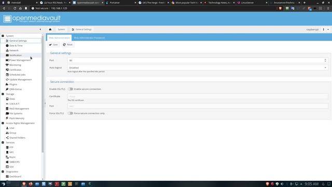Click the Flash Memory bolt icon
Viewport: 332px width, 187px height.
coord(7,118)
